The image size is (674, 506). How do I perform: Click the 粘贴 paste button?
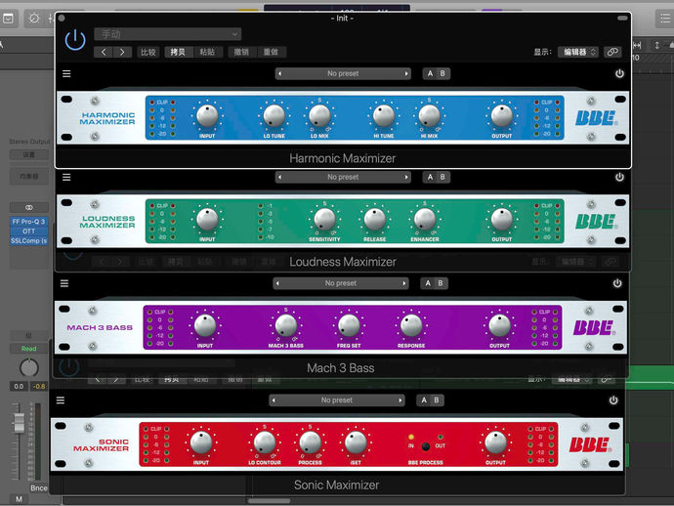[x=208, y=52]
